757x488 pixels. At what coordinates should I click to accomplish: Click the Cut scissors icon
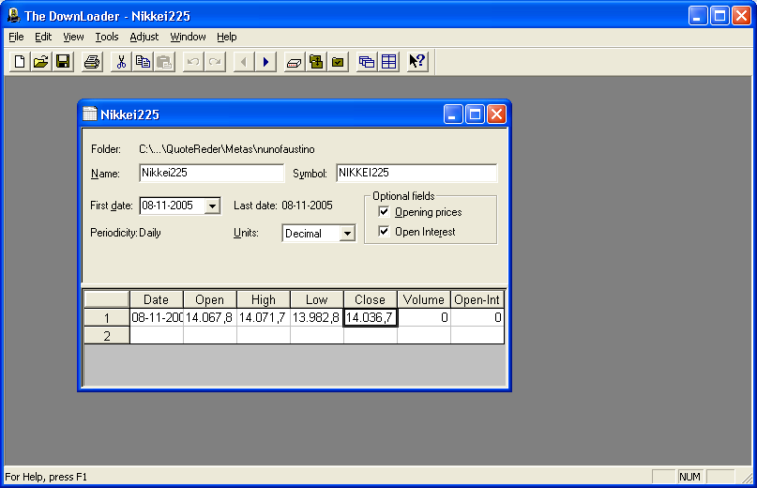click(121, 62)
